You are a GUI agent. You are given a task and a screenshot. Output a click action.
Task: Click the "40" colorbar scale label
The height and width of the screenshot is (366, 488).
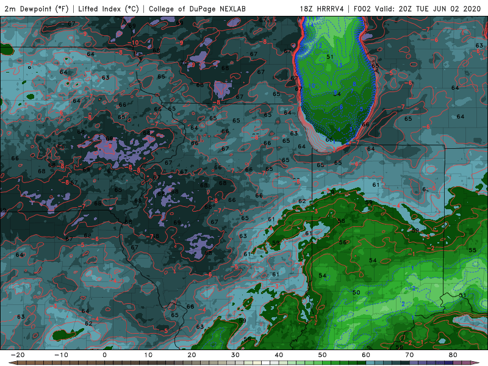[x=279, y=355]
